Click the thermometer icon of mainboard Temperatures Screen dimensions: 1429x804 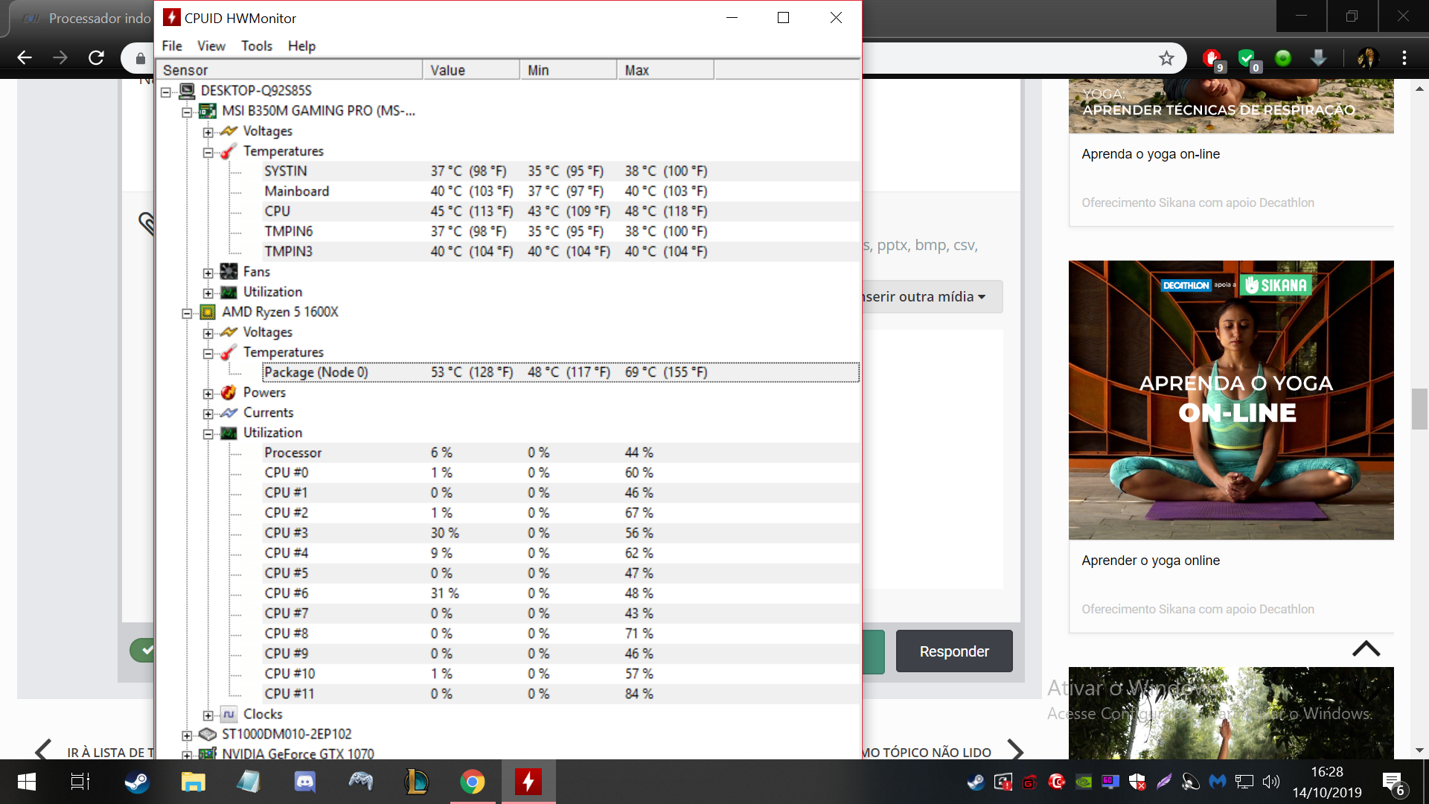(229, 151)
